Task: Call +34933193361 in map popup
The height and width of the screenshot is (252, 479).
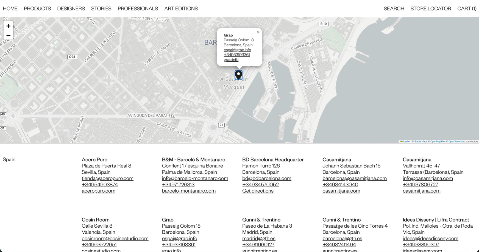Action: [237, 55]
